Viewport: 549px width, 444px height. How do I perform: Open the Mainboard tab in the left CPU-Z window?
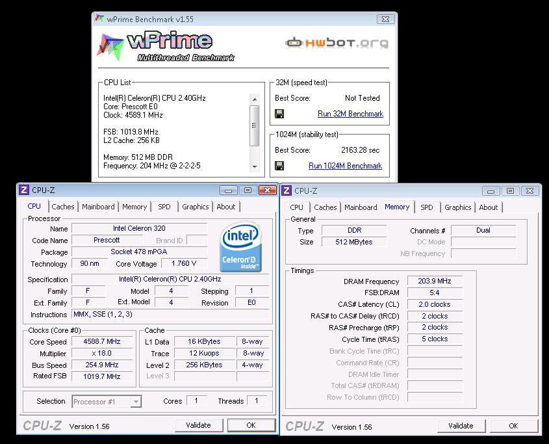(98, 207)
